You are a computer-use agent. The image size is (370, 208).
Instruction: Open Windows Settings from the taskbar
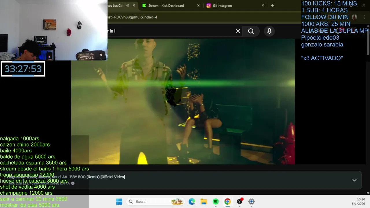pyautogui.click(x=251, y=202)
